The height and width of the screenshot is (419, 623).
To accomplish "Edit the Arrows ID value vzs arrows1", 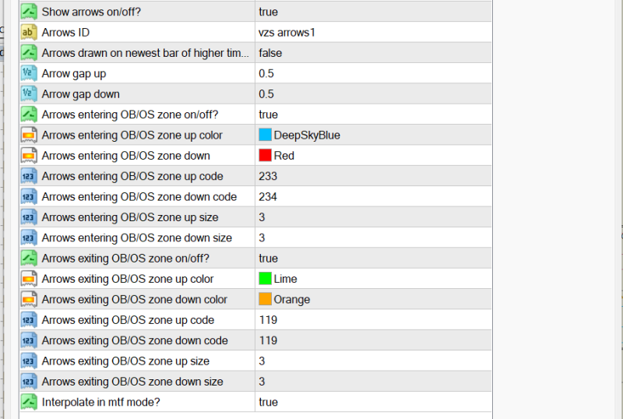I will click(x=373, y=32).
